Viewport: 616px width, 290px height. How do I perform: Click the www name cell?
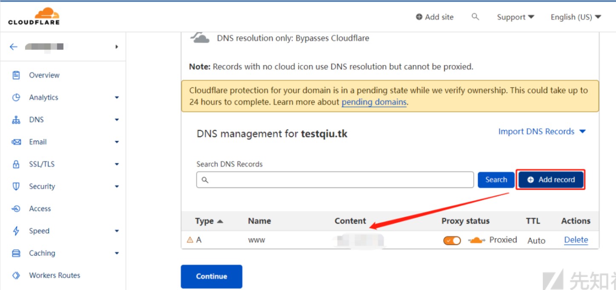pos(257,240)
